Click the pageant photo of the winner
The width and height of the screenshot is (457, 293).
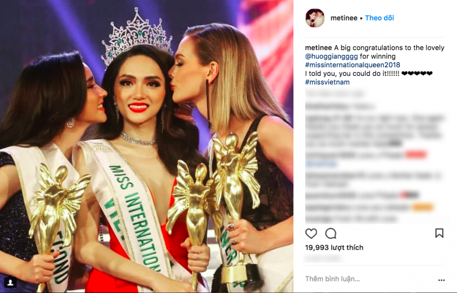point(147,146)
